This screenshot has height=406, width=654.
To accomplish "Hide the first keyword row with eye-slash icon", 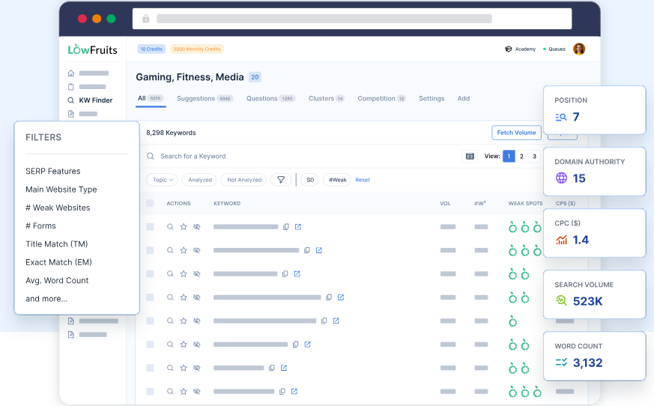I will coord(197,226).
